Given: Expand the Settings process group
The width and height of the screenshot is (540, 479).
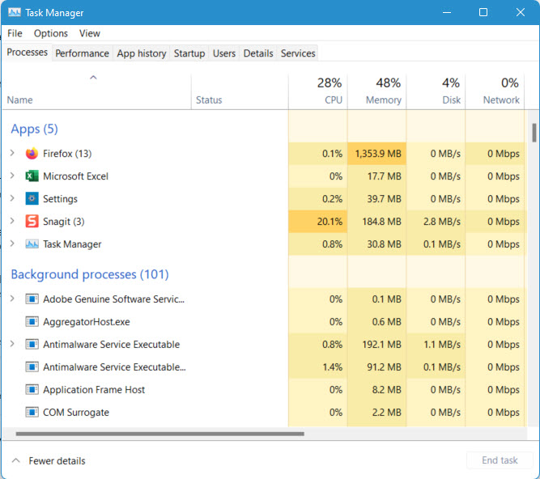Looking at the screenshot, I should click(x=12, y=198).
